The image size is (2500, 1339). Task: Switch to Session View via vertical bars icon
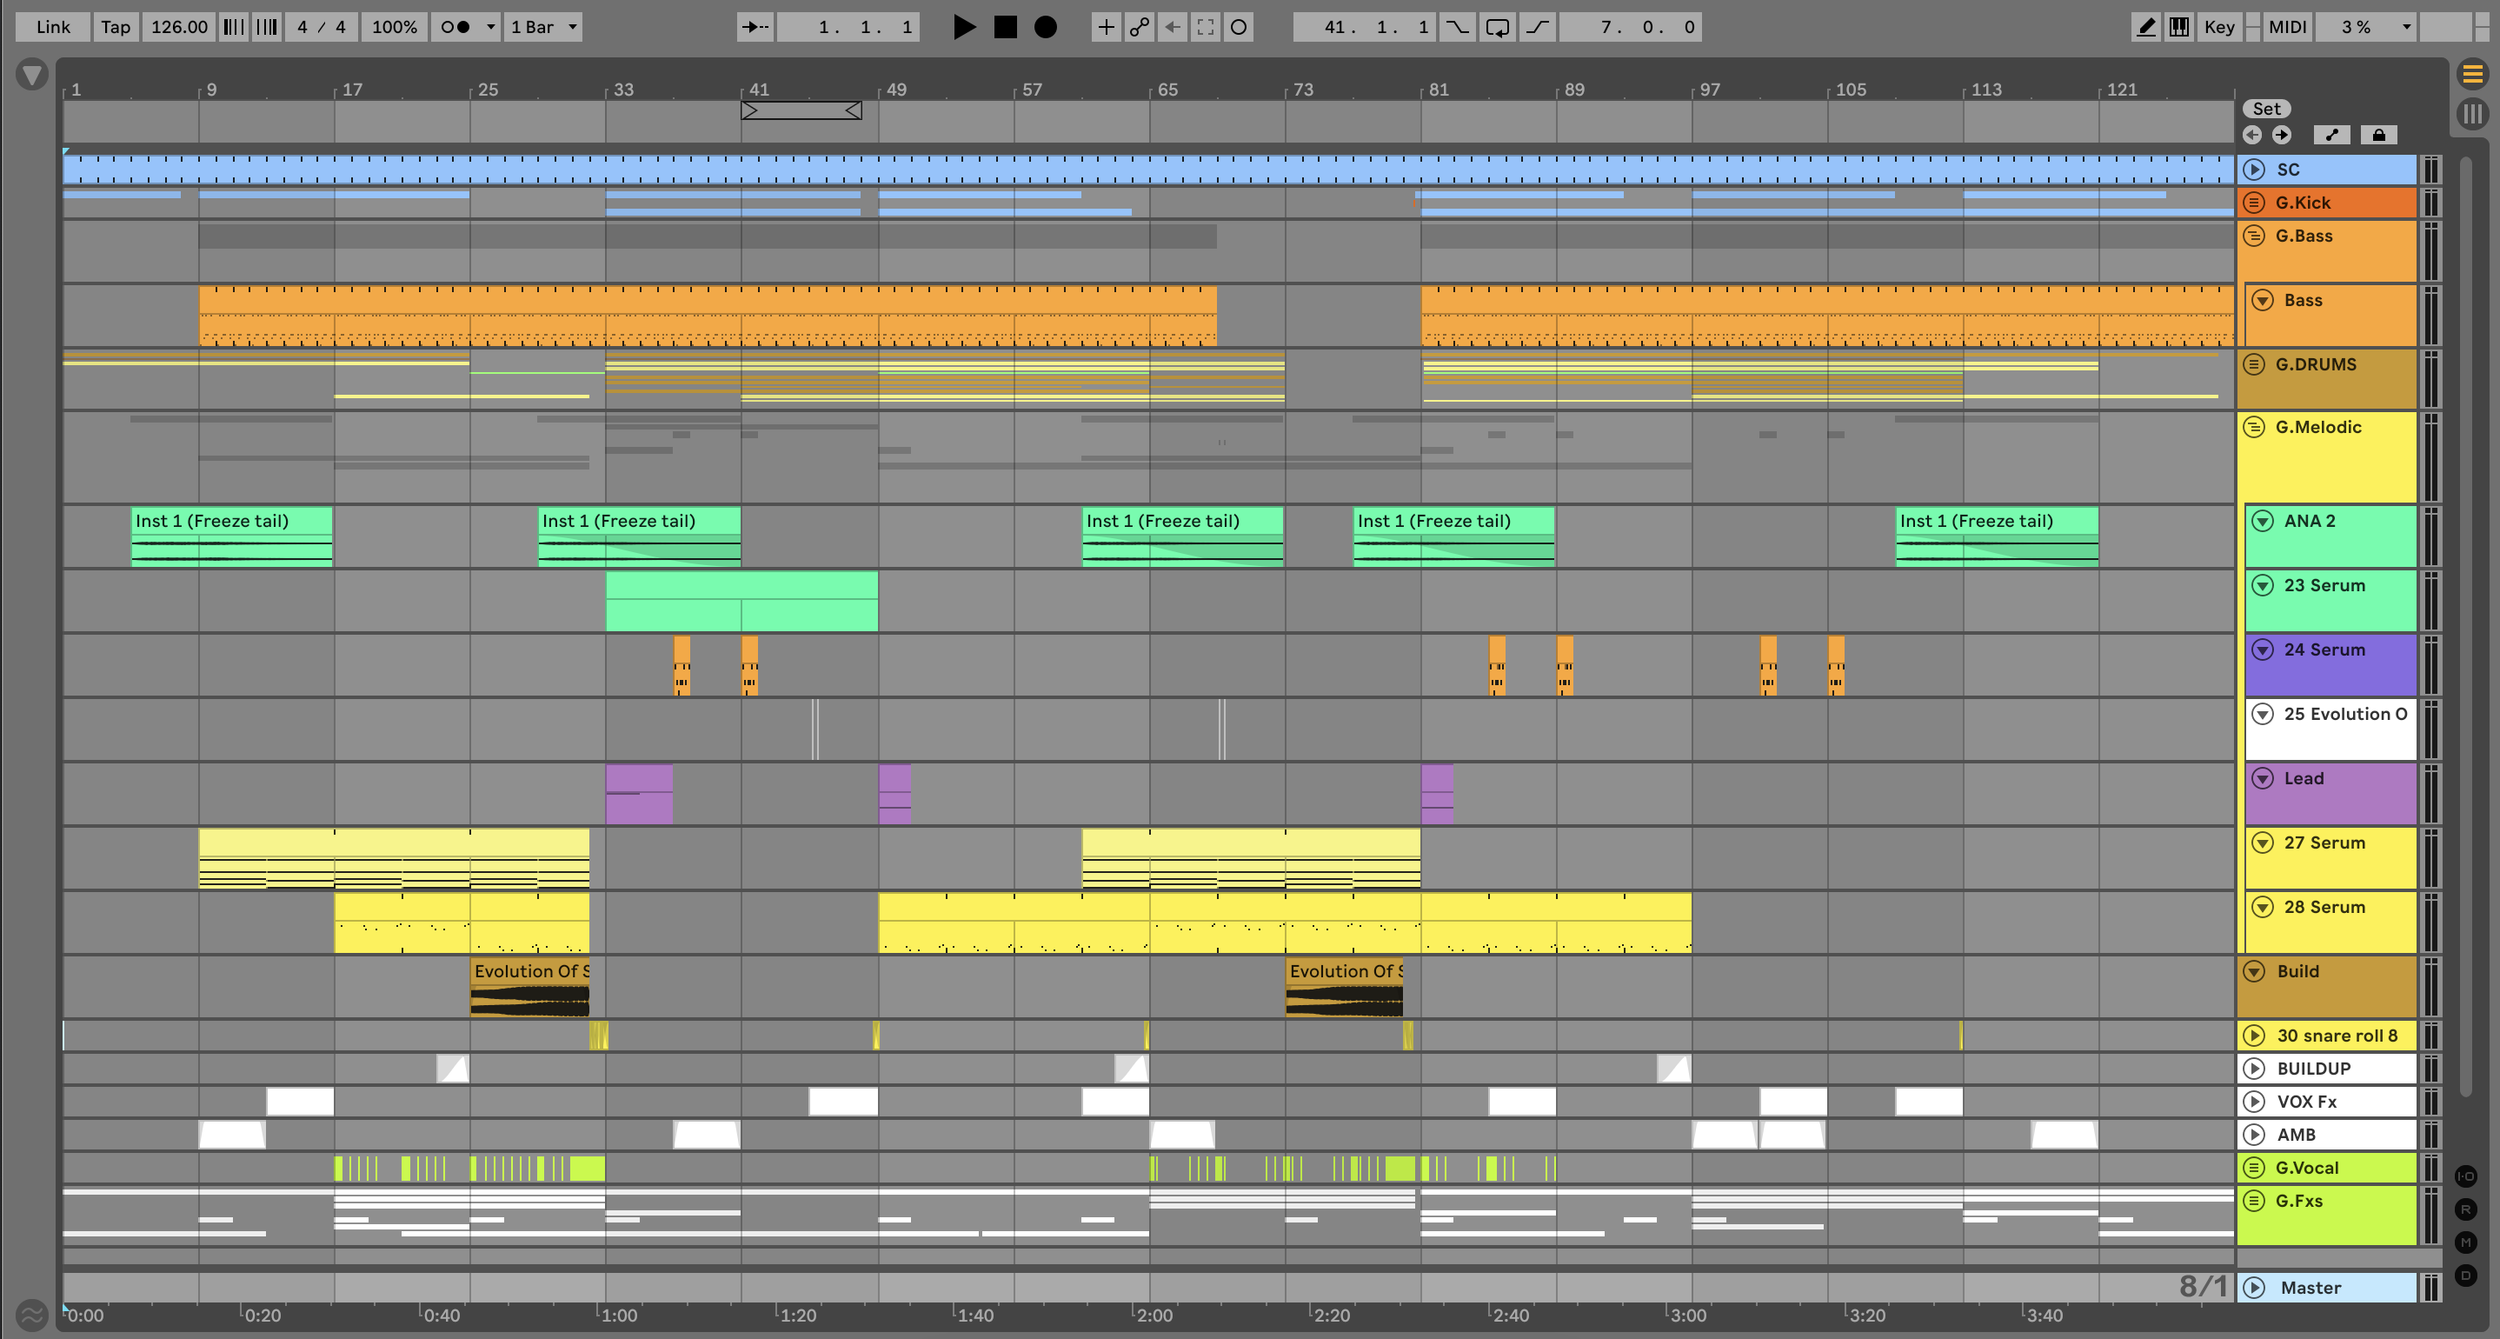coord(2472,115)
